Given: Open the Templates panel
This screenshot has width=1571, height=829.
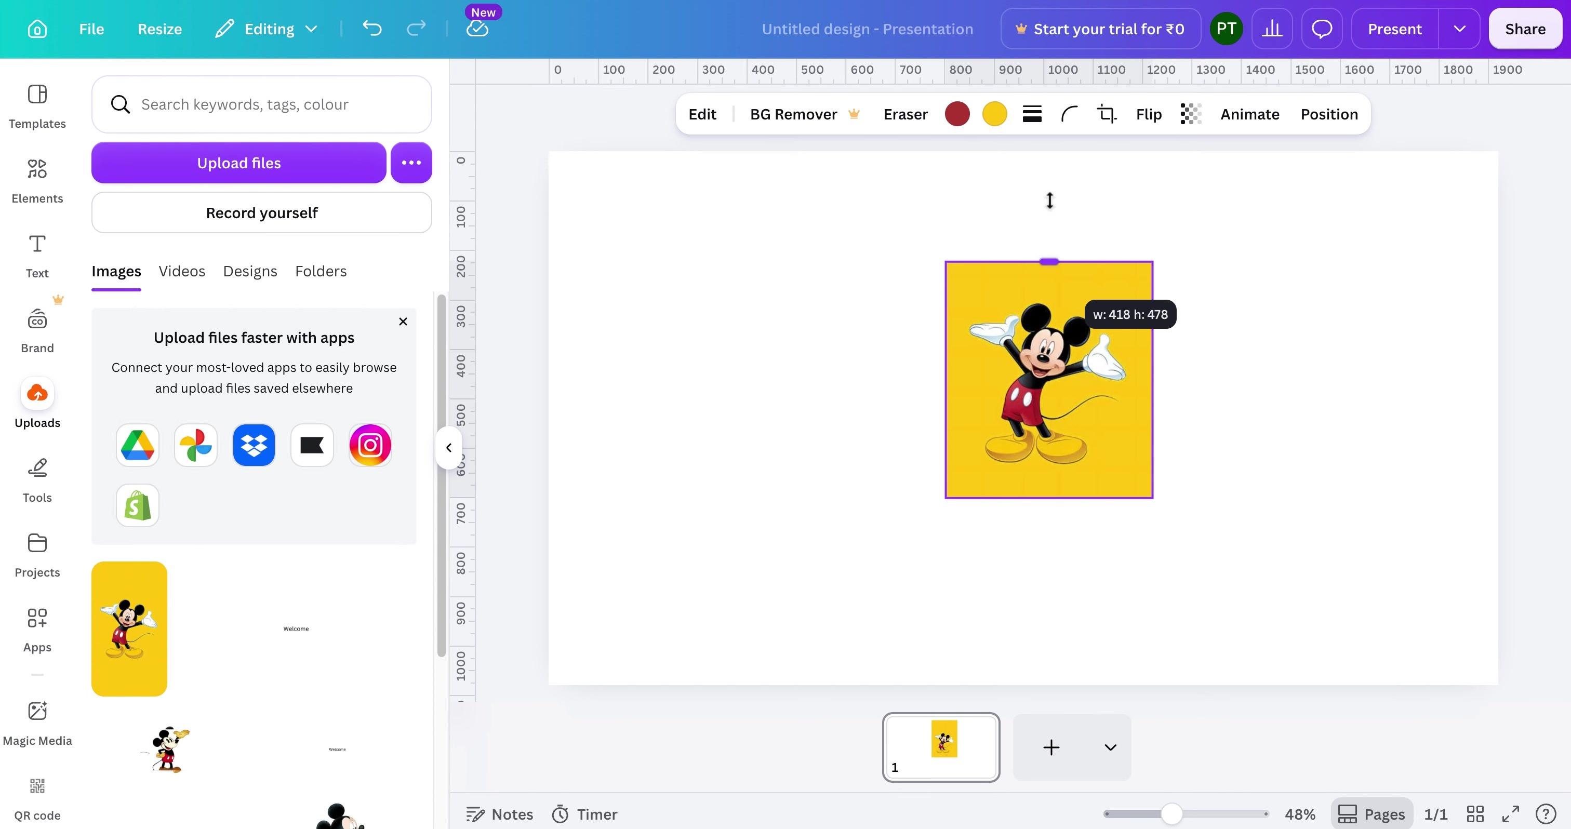Looking at the screenshot, I should pos(37,106).
